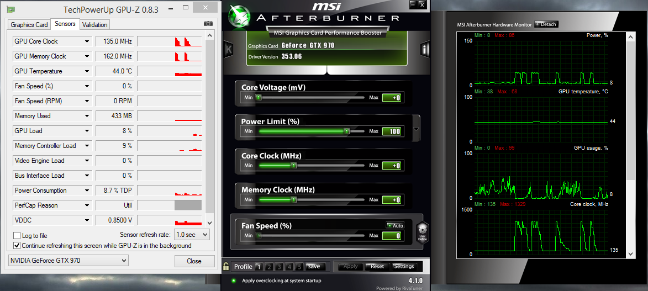Open the GPU Core Clock sensor dropdown
Screen dimensions: 648x291
pyautogui.click(x=87, y=41)
